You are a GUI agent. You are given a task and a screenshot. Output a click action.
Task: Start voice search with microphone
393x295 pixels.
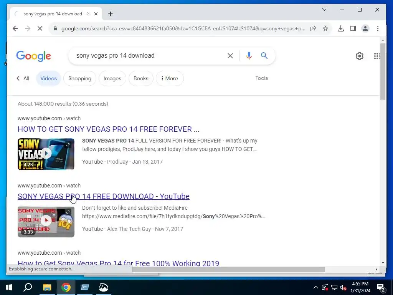tap(249, 56)
